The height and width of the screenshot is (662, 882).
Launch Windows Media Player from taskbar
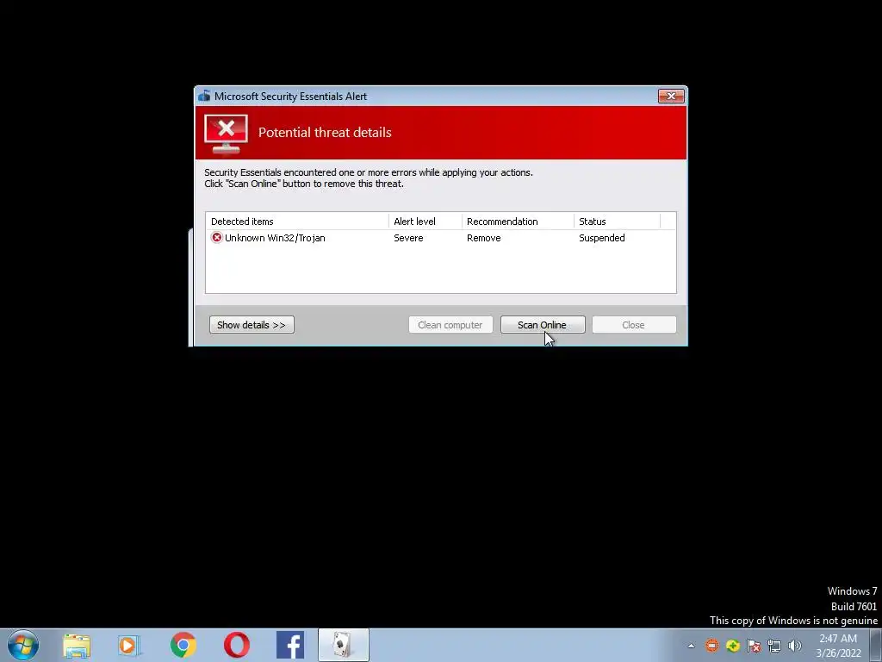tap(129, 646)
